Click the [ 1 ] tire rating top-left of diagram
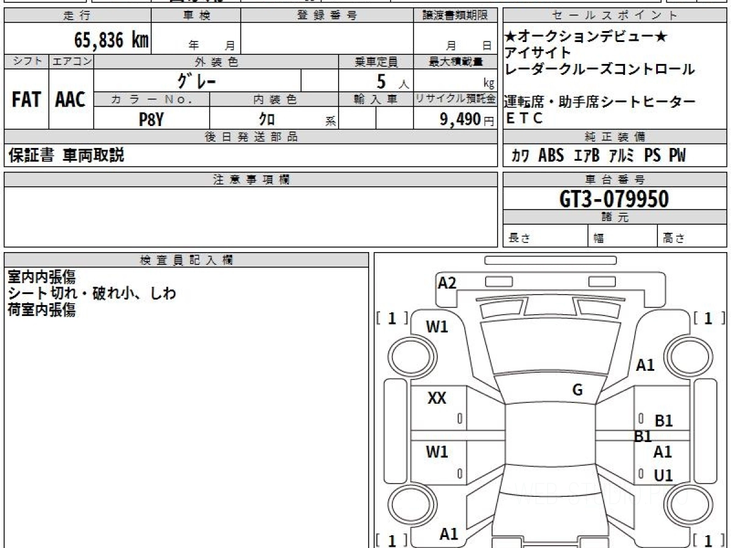The height and width of the screenshot is (548, 731). (x=392, y=318)
